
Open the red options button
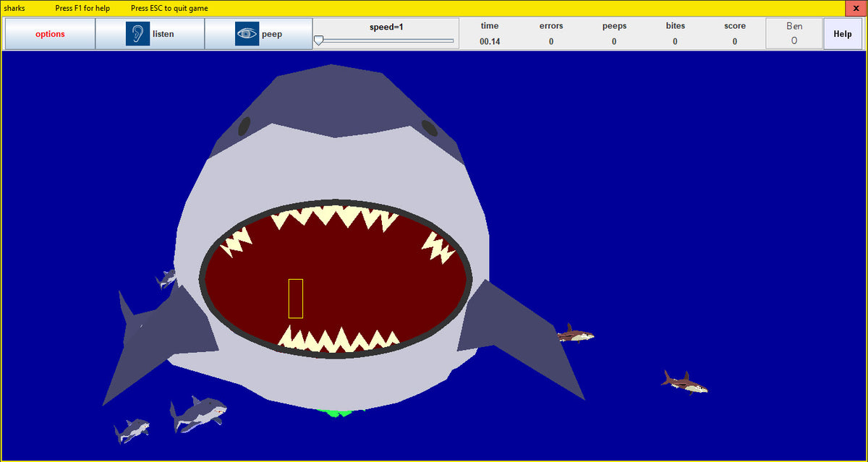pyautogui.click(x=50, y=34)
